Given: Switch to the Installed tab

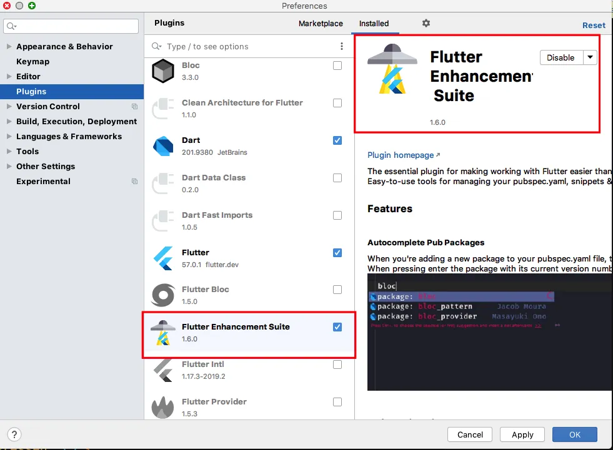Looking at the screenshot, I should [x=374, y=24].
